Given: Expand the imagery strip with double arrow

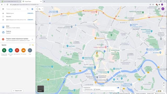Looking at the screenshot, I should [164, 91].
